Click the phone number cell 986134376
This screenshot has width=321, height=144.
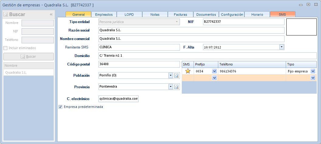252,71
